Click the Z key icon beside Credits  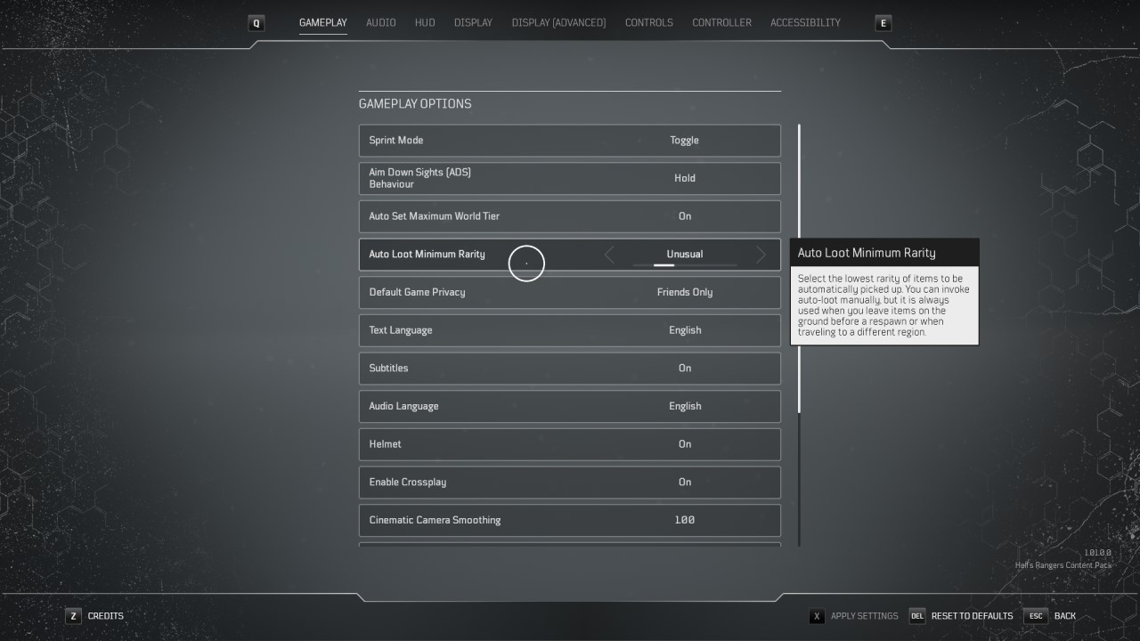(73, 616)
